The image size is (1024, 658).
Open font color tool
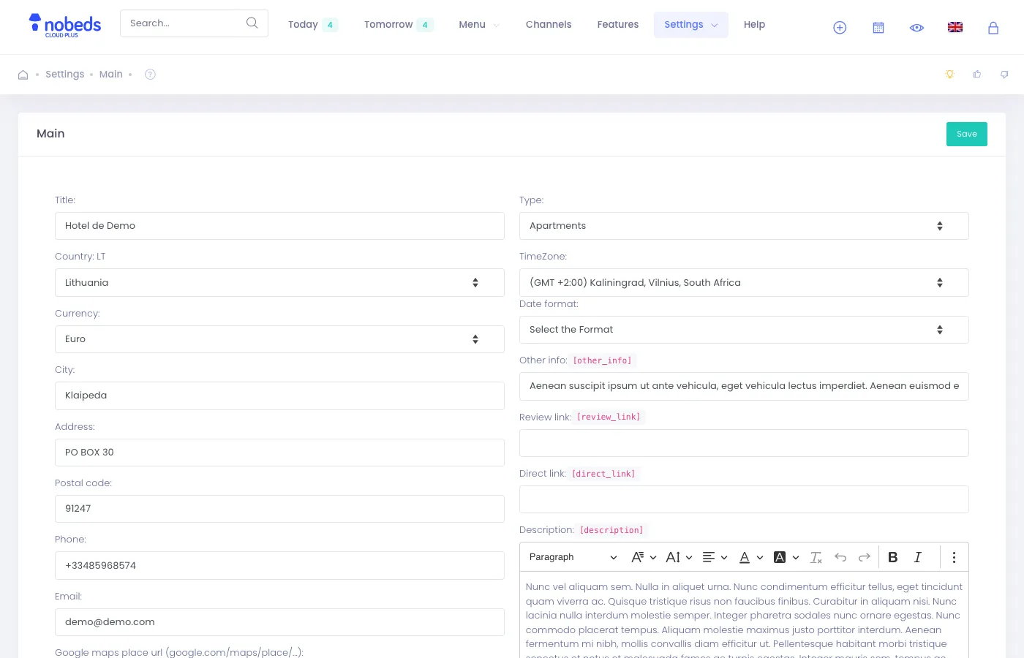[x=750, y=557]
